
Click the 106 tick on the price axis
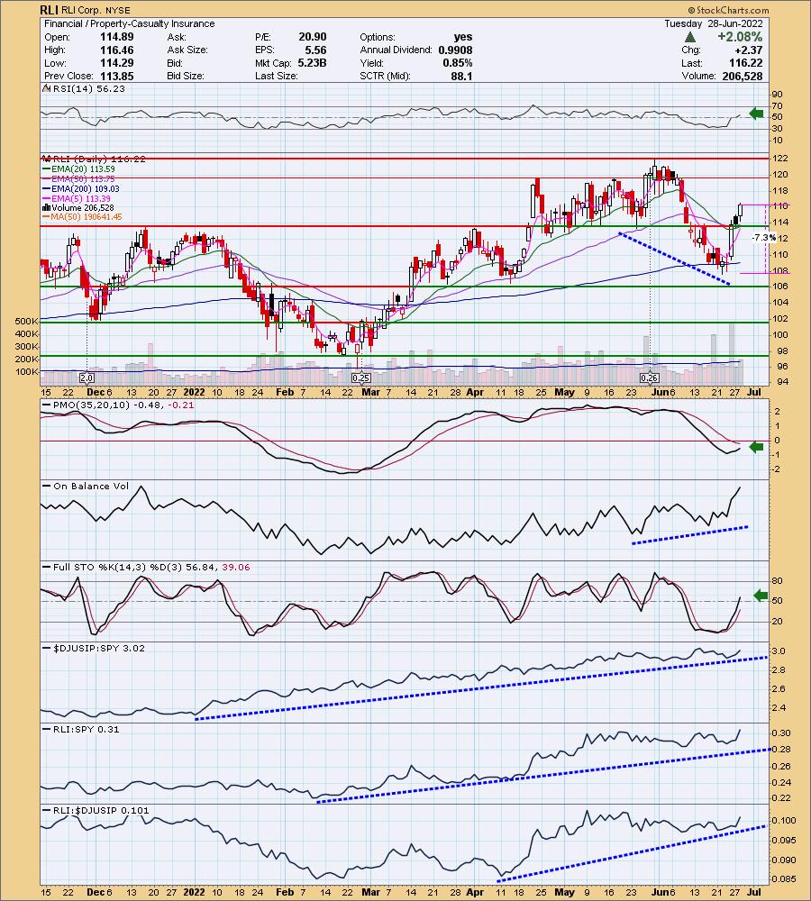(x=780, y=287)
